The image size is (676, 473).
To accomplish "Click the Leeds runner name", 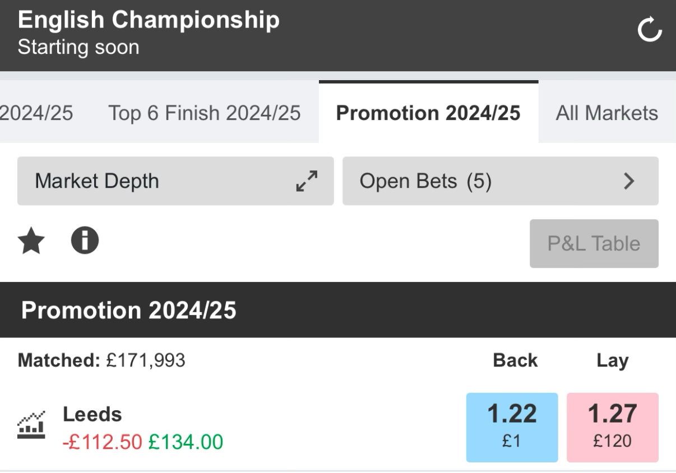I will pyautogui.click(x=92, y=414).
